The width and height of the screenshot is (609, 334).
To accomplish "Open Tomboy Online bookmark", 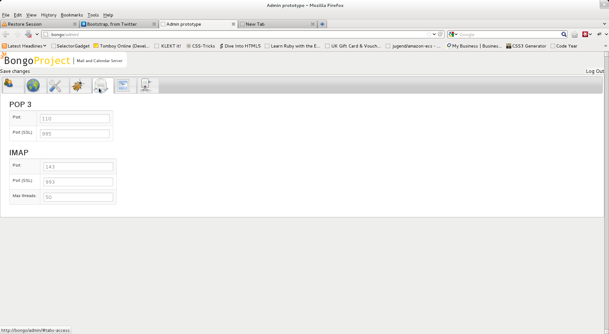I will coord(122,46).
